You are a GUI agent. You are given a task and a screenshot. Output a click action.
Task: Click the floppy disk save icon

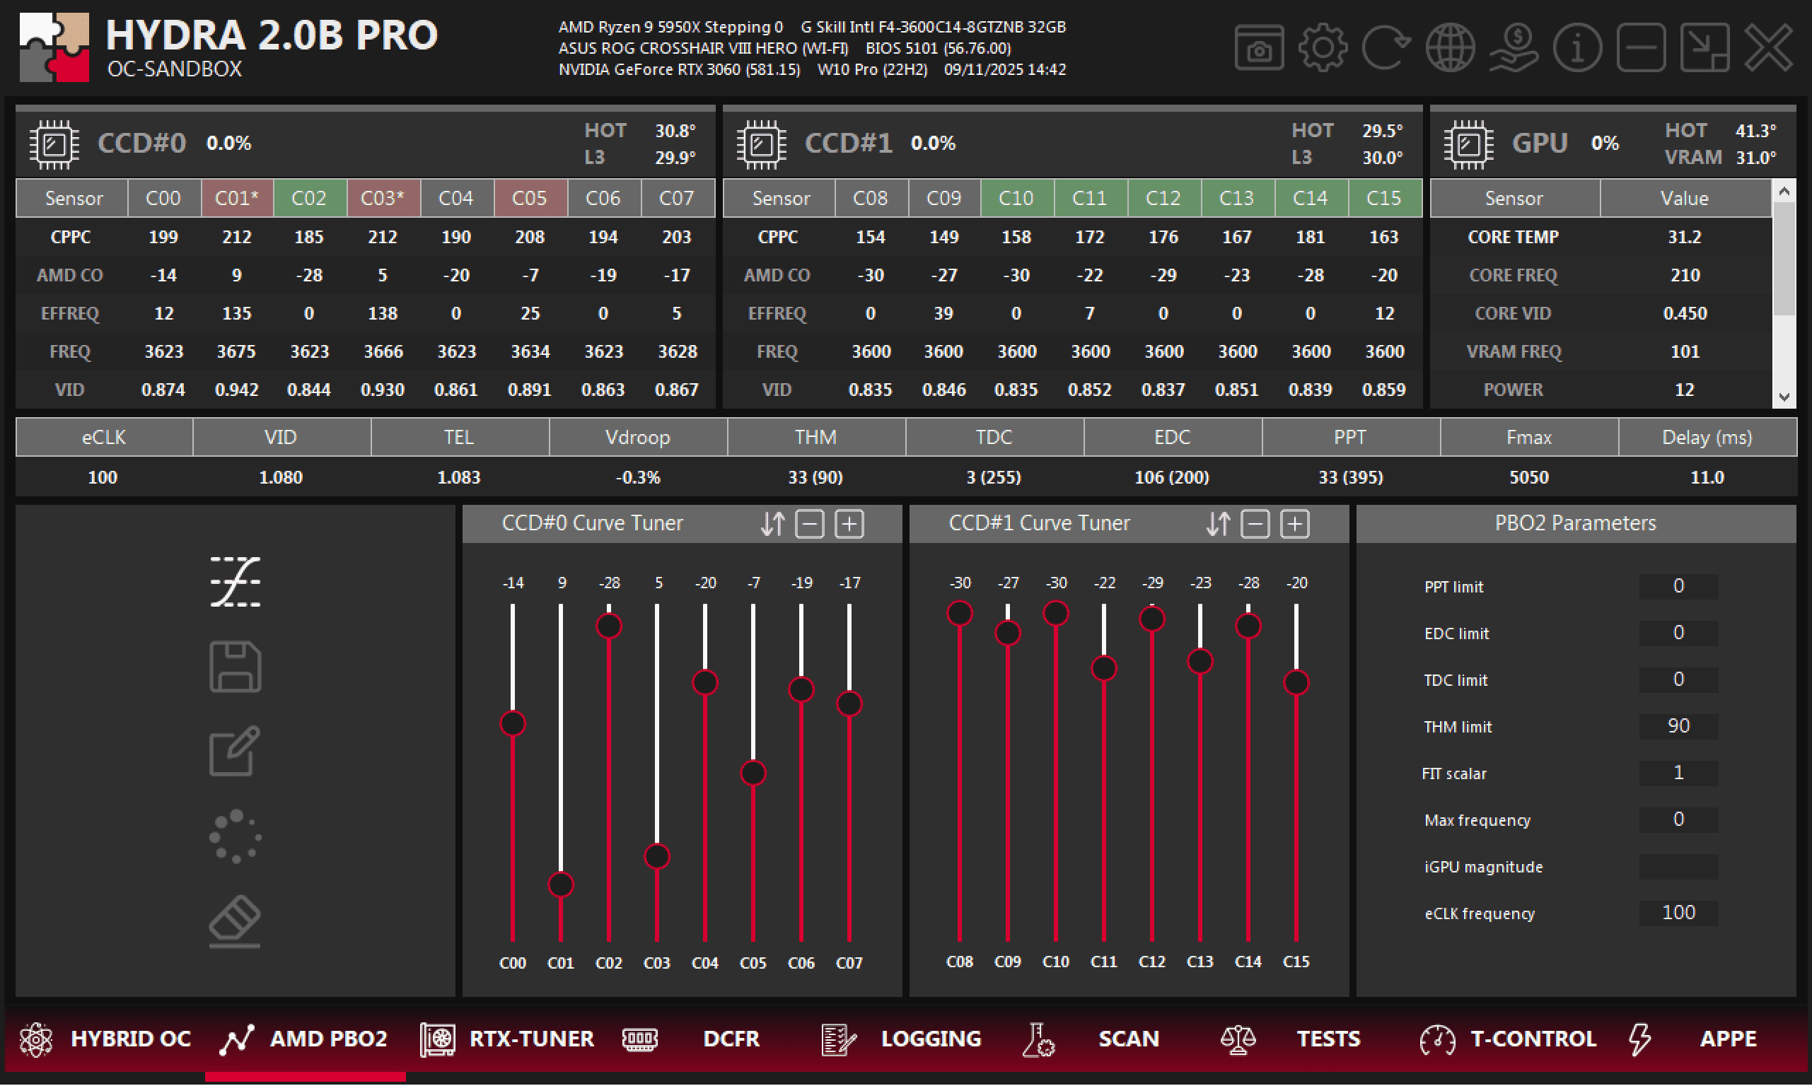click(x=235, y=667)
